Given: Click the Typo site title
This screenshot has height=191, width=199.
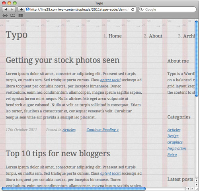Looking at the screenshot, I should point(17,35).
